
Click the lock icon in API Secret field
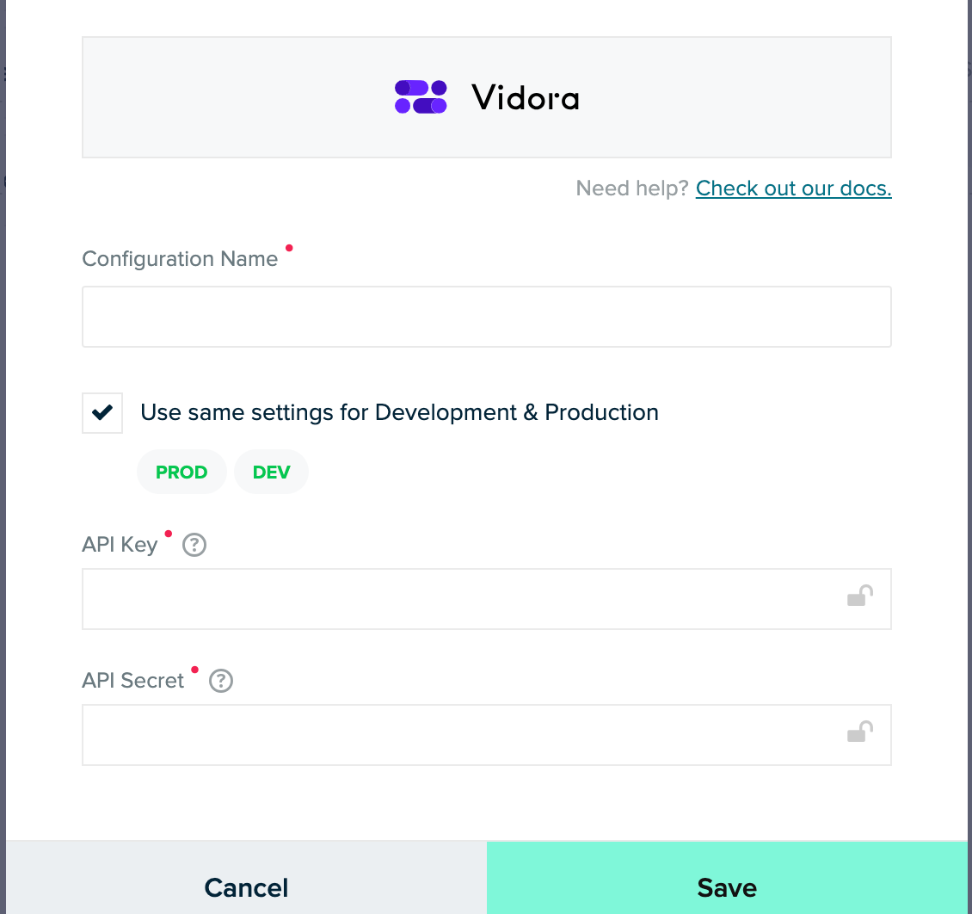[x=859, y=732]
